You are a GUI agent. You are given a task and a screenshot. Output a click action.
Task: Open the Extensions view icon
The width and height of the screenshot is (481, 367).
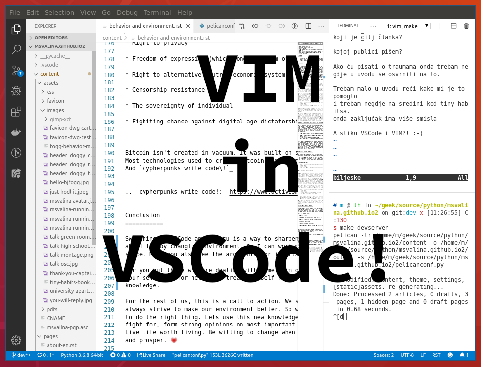(16, 112)
